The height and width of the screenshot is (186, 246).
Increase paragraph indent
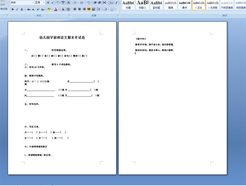point(99,3)
